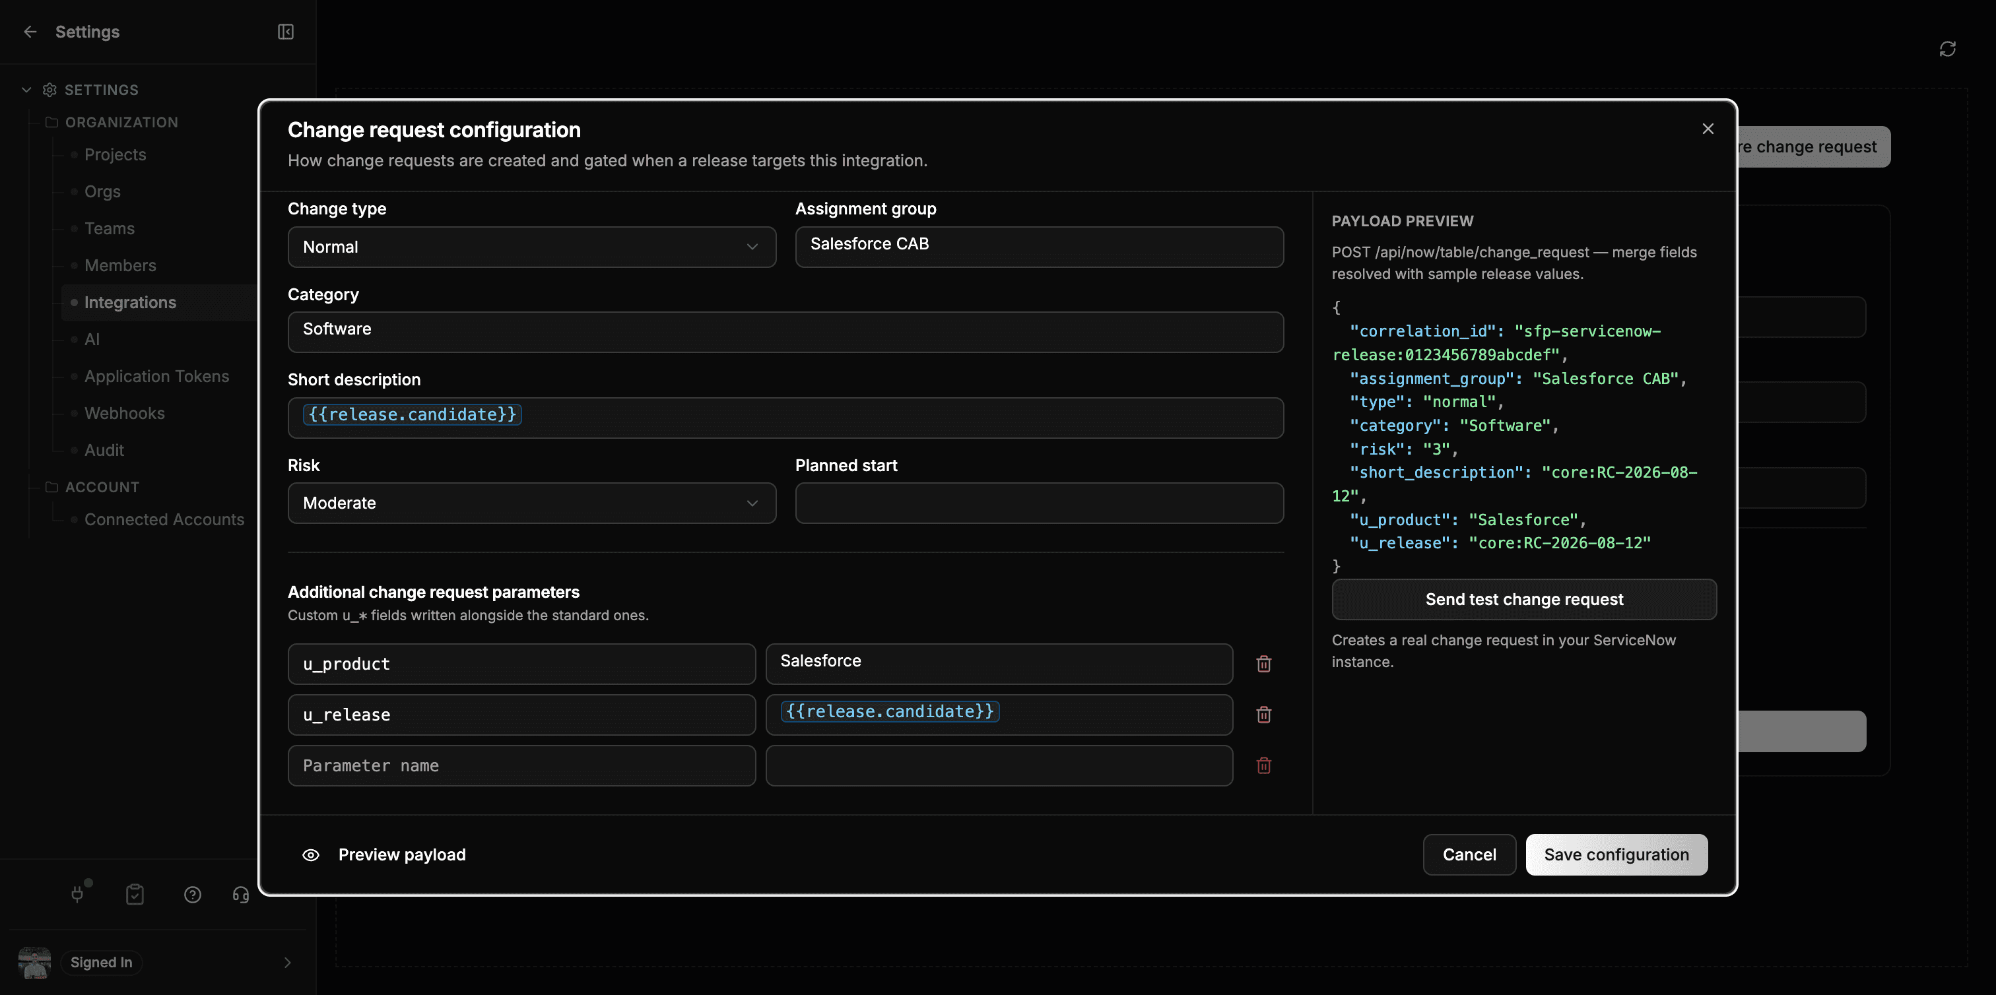Click the partially hidden change request button
Screen dimensions: 1996x995
1813,146
